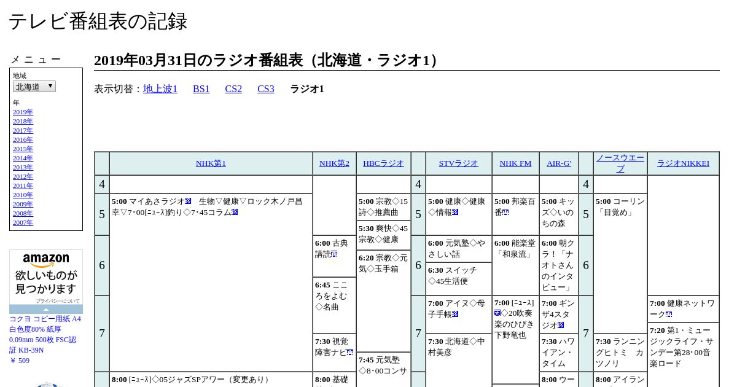Open the ノースウエーブ channel header link
The image size is (737, 387).
point(620,163)
